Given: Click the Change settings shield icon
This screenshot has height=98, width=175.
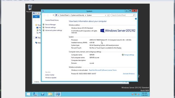Looking at the screenshot, I should (123, 55).
